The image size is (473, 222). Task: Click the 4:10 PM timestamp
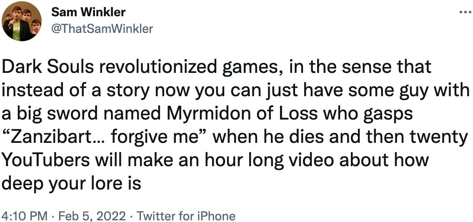[x=25, y=216]
